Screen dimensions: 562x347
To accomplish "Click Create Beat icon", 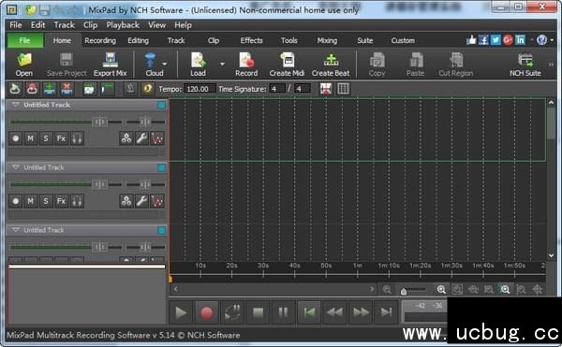I will (x=331, y=65).
